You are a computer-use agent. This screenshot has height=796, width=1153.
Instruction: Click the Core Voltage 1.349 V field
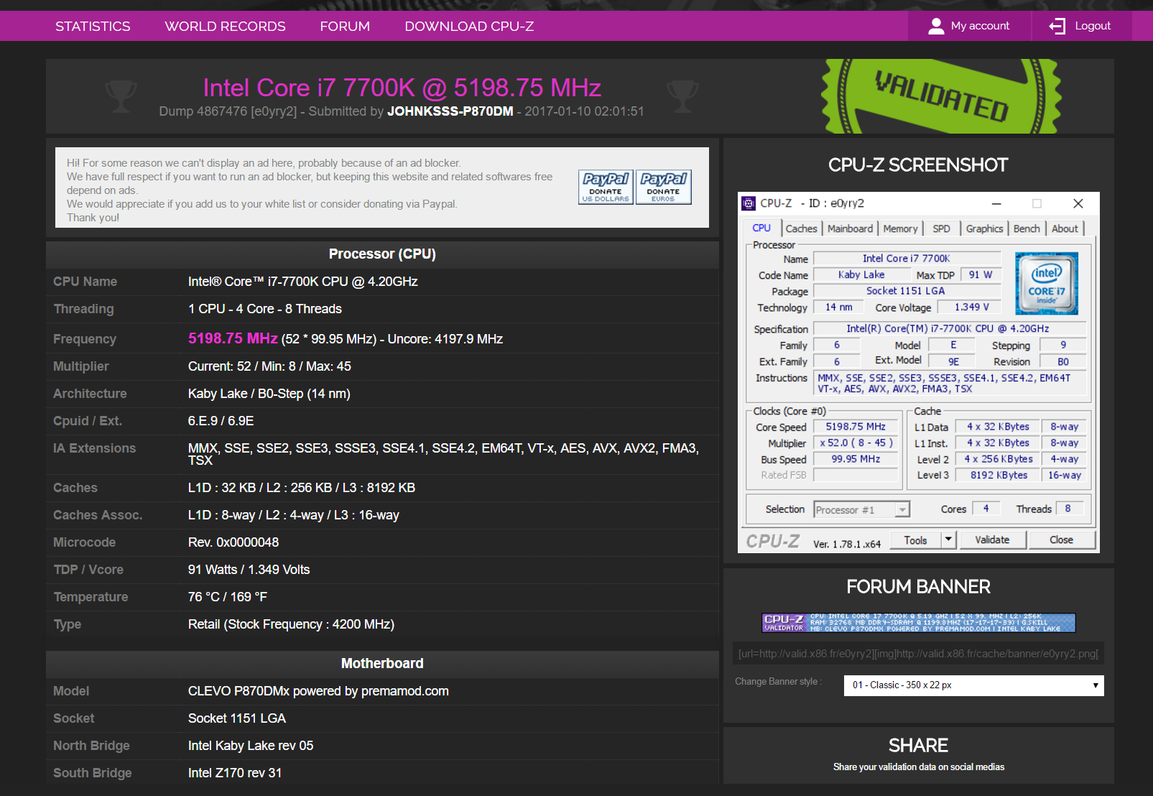tap(971, 307)
